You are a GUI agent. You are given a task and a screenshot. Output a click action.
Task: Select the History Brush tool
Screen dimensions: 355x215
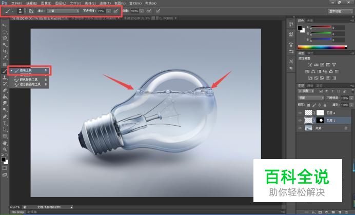point(5,84)
